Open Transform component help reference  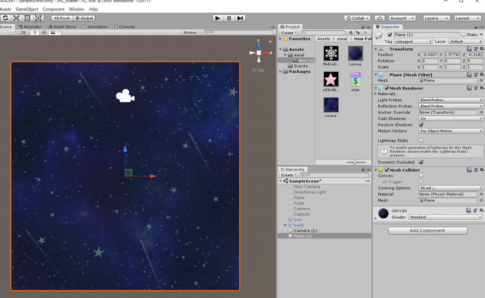469,49
